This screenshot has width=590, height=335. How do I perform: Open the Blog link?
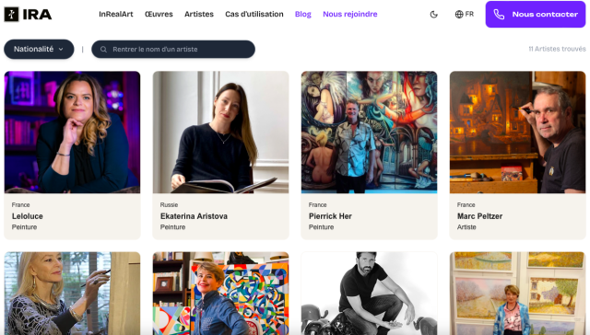pyautogui.click(x=303, y=15)
